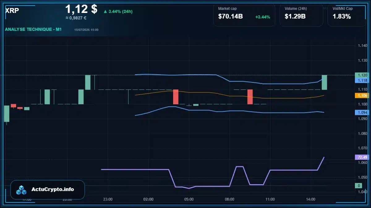The image size is (371, 208).
Task: Click the ≈ 0,9827 € euro price
Action: 76,18
